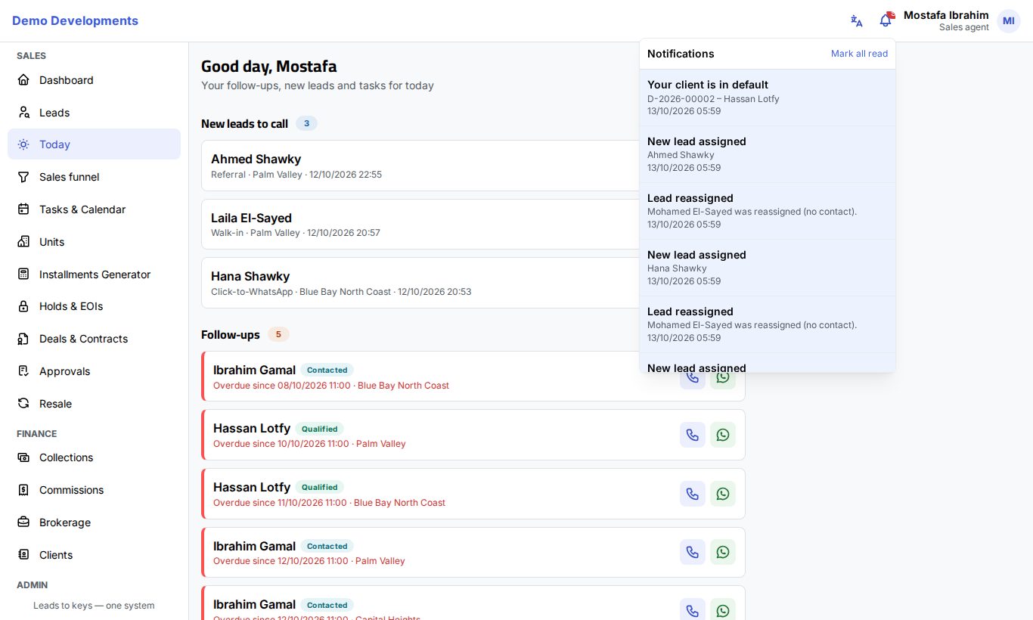Click the Dashboard house icon
Screen dimensions: 1033x620
tap(23, 80)
